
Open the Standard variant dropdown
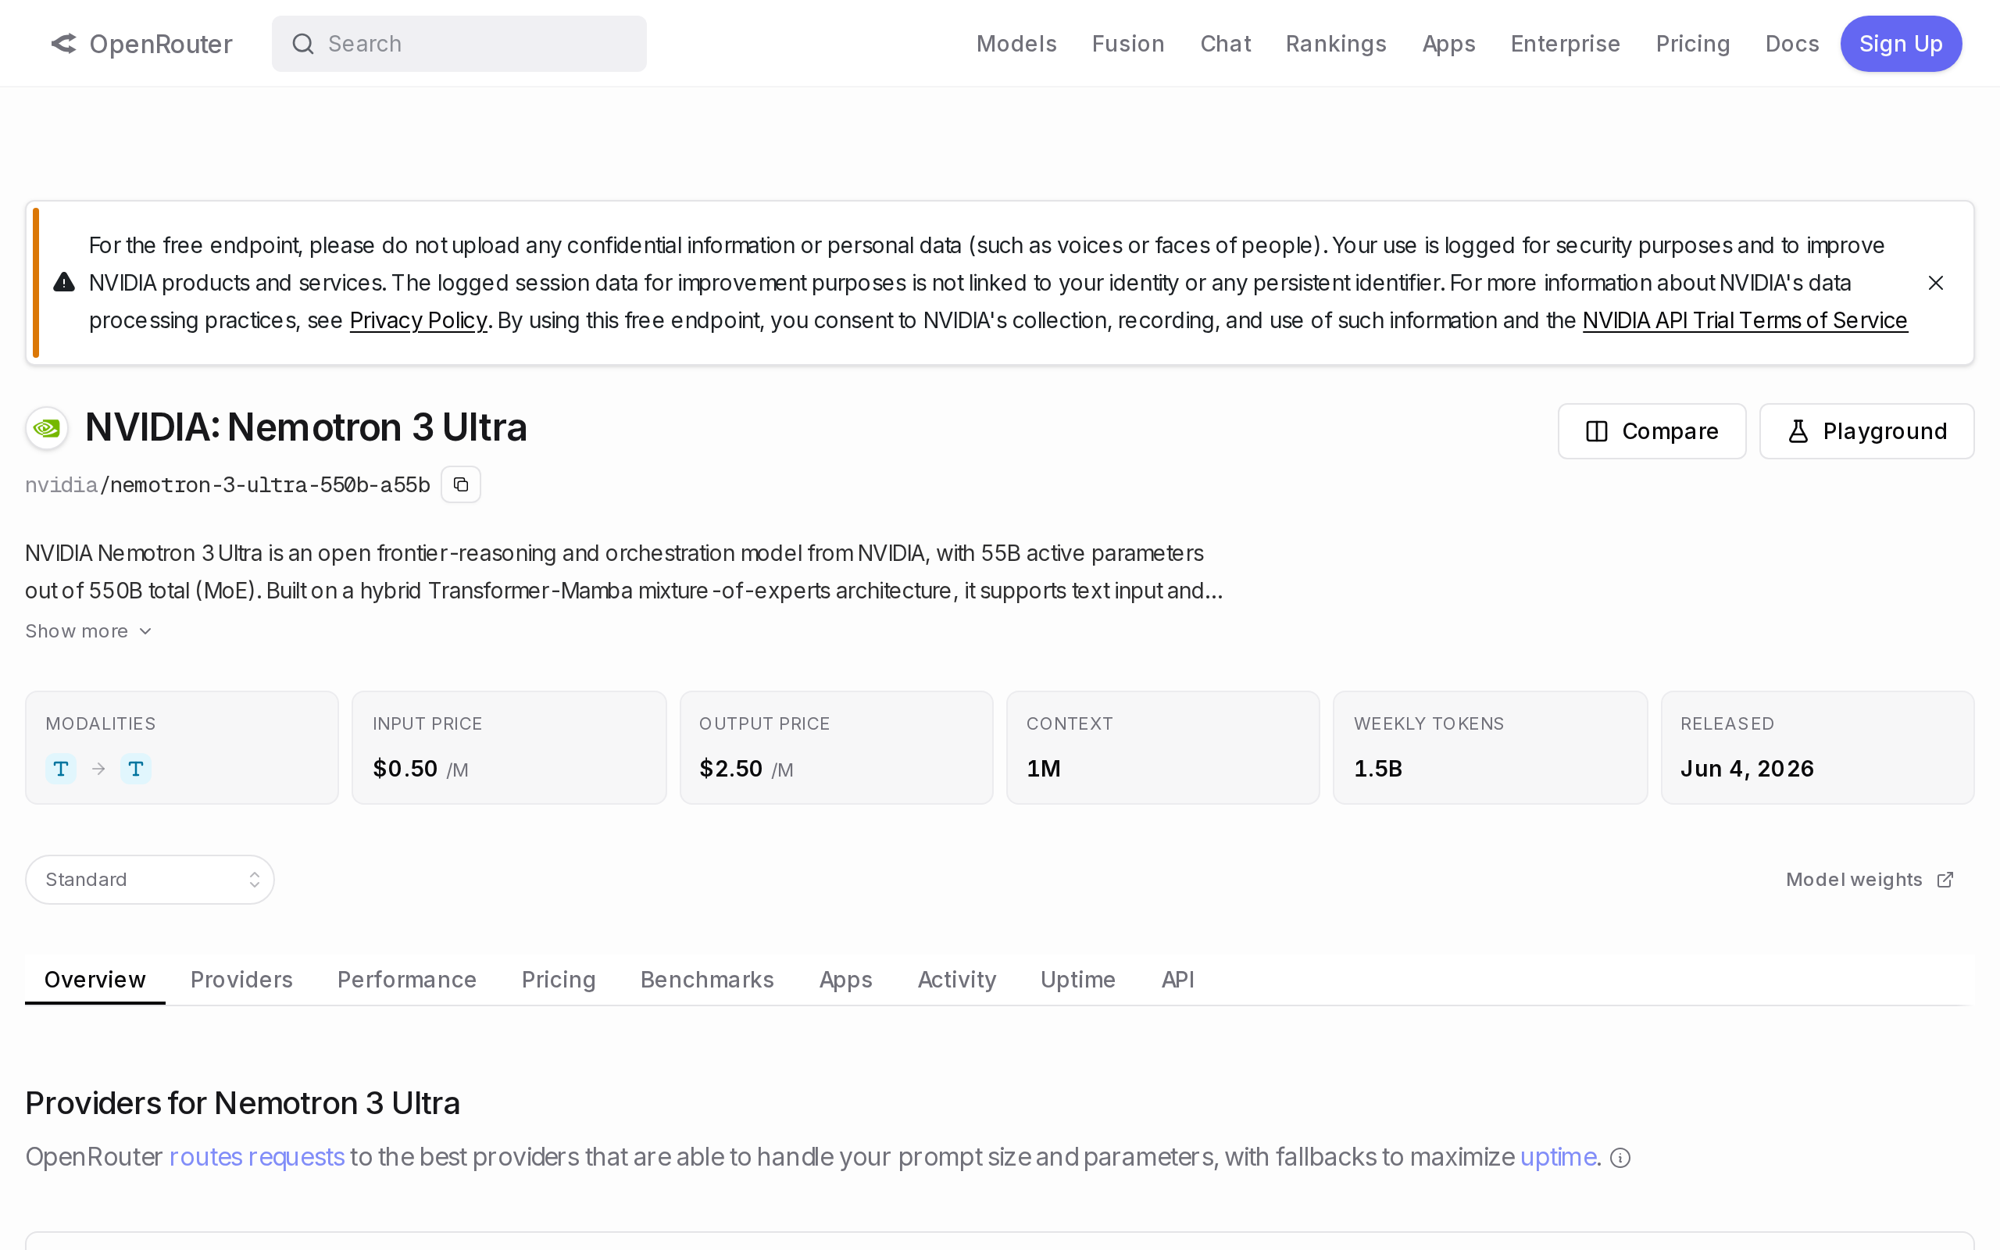149,880
